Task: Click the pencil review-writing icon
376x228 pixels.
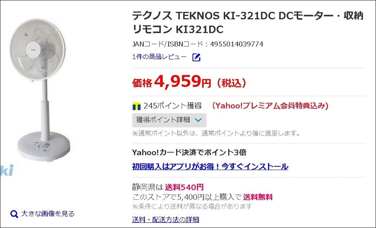Action: click(x=196, y=57)
